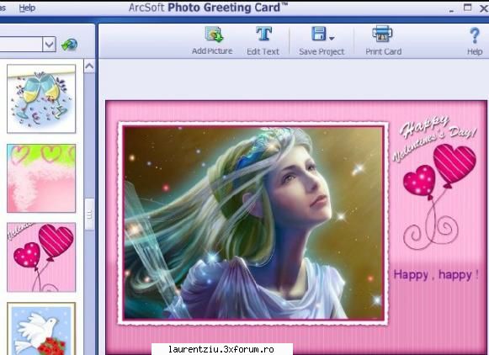The height and width of the screenshot is (355, 489).
Task: Open the Help menu
Action: [x=27, y=8]
